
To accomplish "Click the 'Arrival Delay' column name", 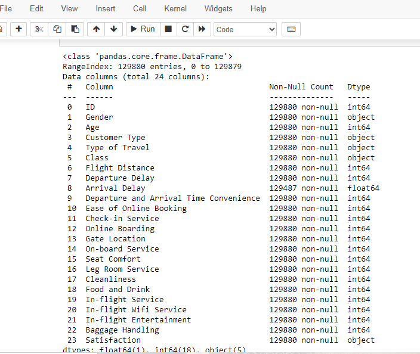I will 115,188.
